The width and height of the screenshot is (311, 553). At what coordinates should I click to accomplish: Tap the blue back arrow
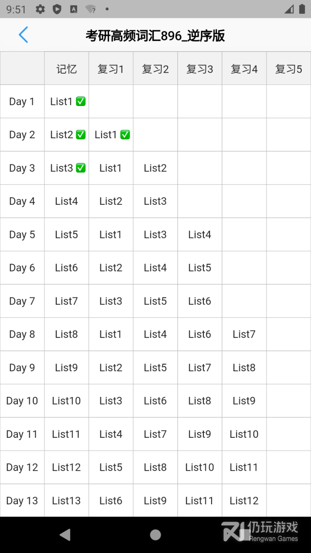point(23,35)
